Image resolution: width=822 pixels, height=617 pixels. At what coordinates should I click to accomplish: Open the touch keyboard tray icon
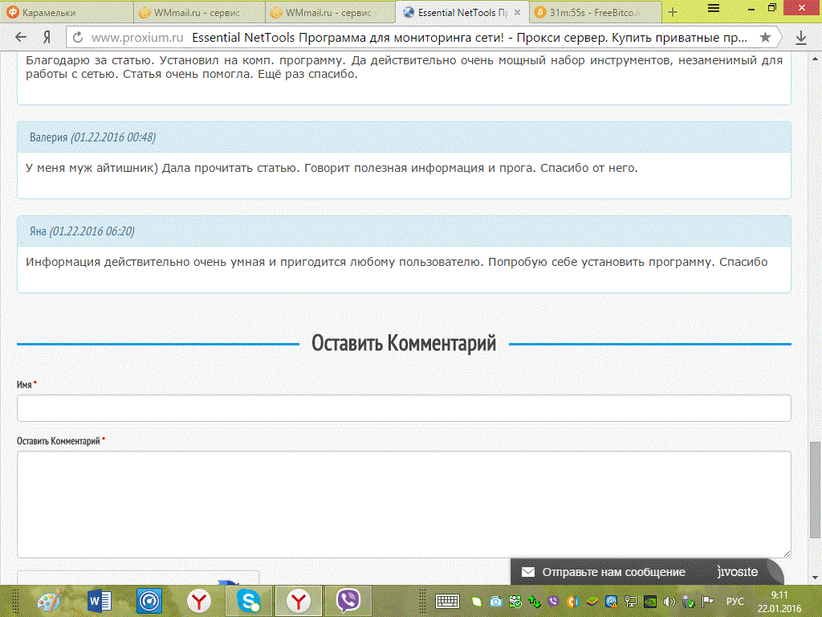pyautogui.click(x=447, y=601)
